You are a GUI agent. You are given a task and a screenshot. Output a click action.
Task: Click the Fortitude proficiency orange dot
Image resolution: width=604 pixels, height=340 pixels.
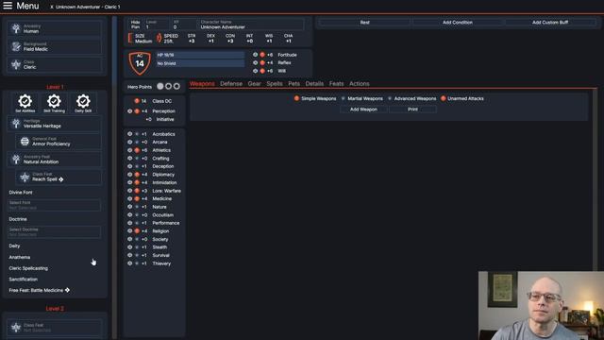[262, 55]
